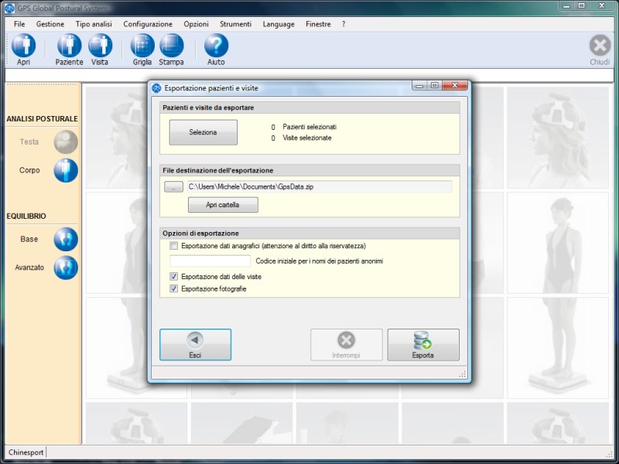This screenshot has height=464, width=619.
Task: Open the Opzioni menu
Action: click(x=196, y=24)
